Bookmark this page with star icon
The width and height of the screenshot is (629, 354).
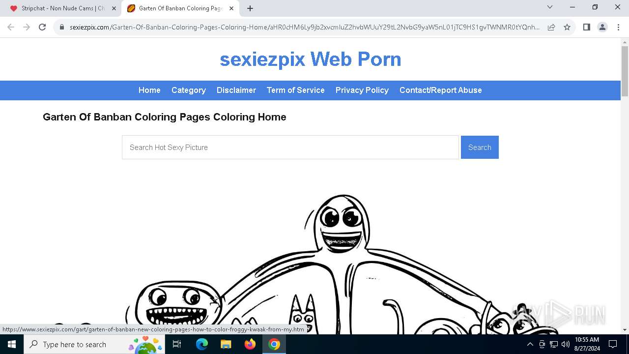567,27
